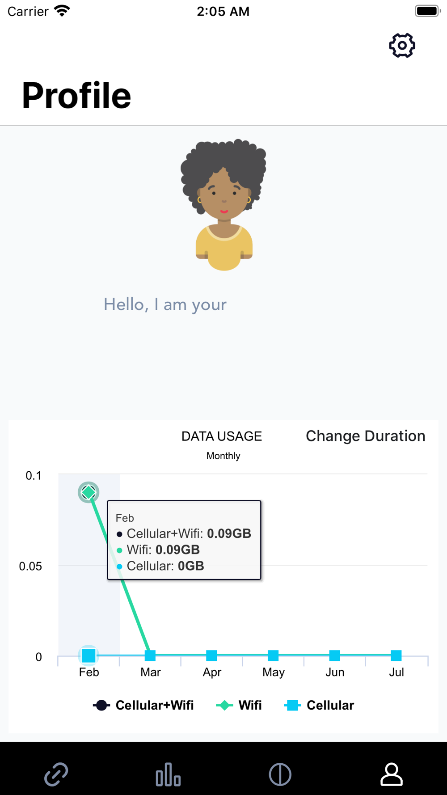Open the profile person tab
The height and width of the screenshot is (795, 447).
(x=392, y=774)
